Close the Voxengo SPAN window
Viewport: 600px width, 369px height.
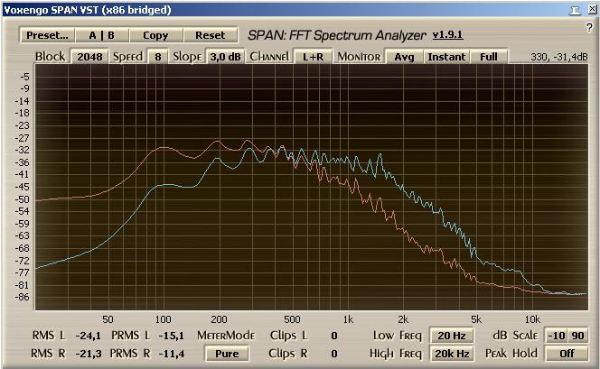[592, 10]
